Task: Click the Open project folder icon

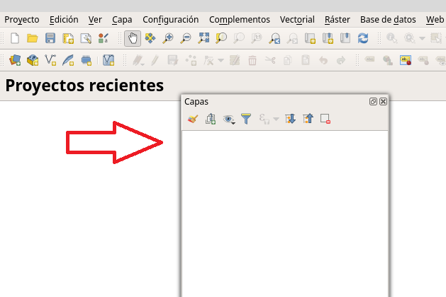Action: click(32, 39)
